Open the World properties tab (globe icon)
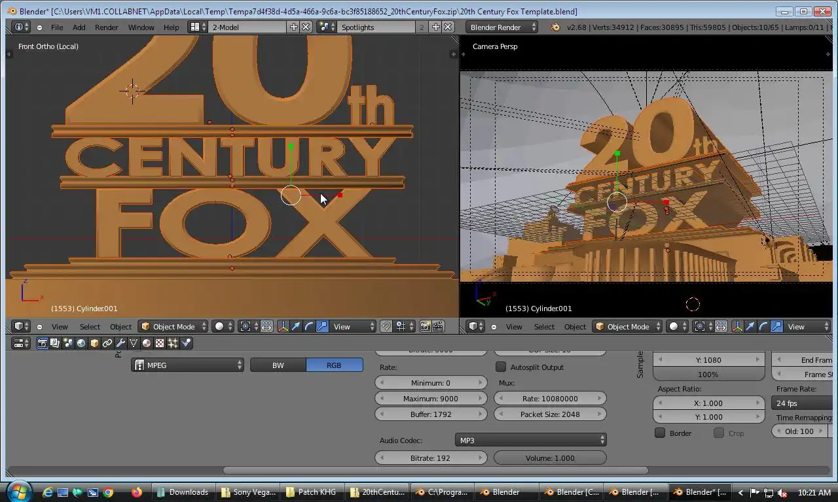This screenshot has height=502, width=838. (81, 343)
